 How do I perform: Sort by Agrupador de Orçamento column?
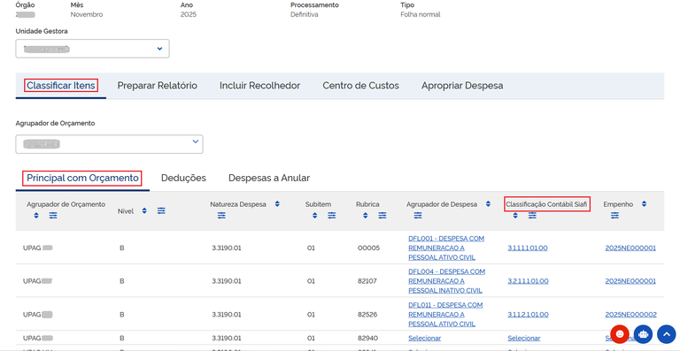tap(36, 215)
